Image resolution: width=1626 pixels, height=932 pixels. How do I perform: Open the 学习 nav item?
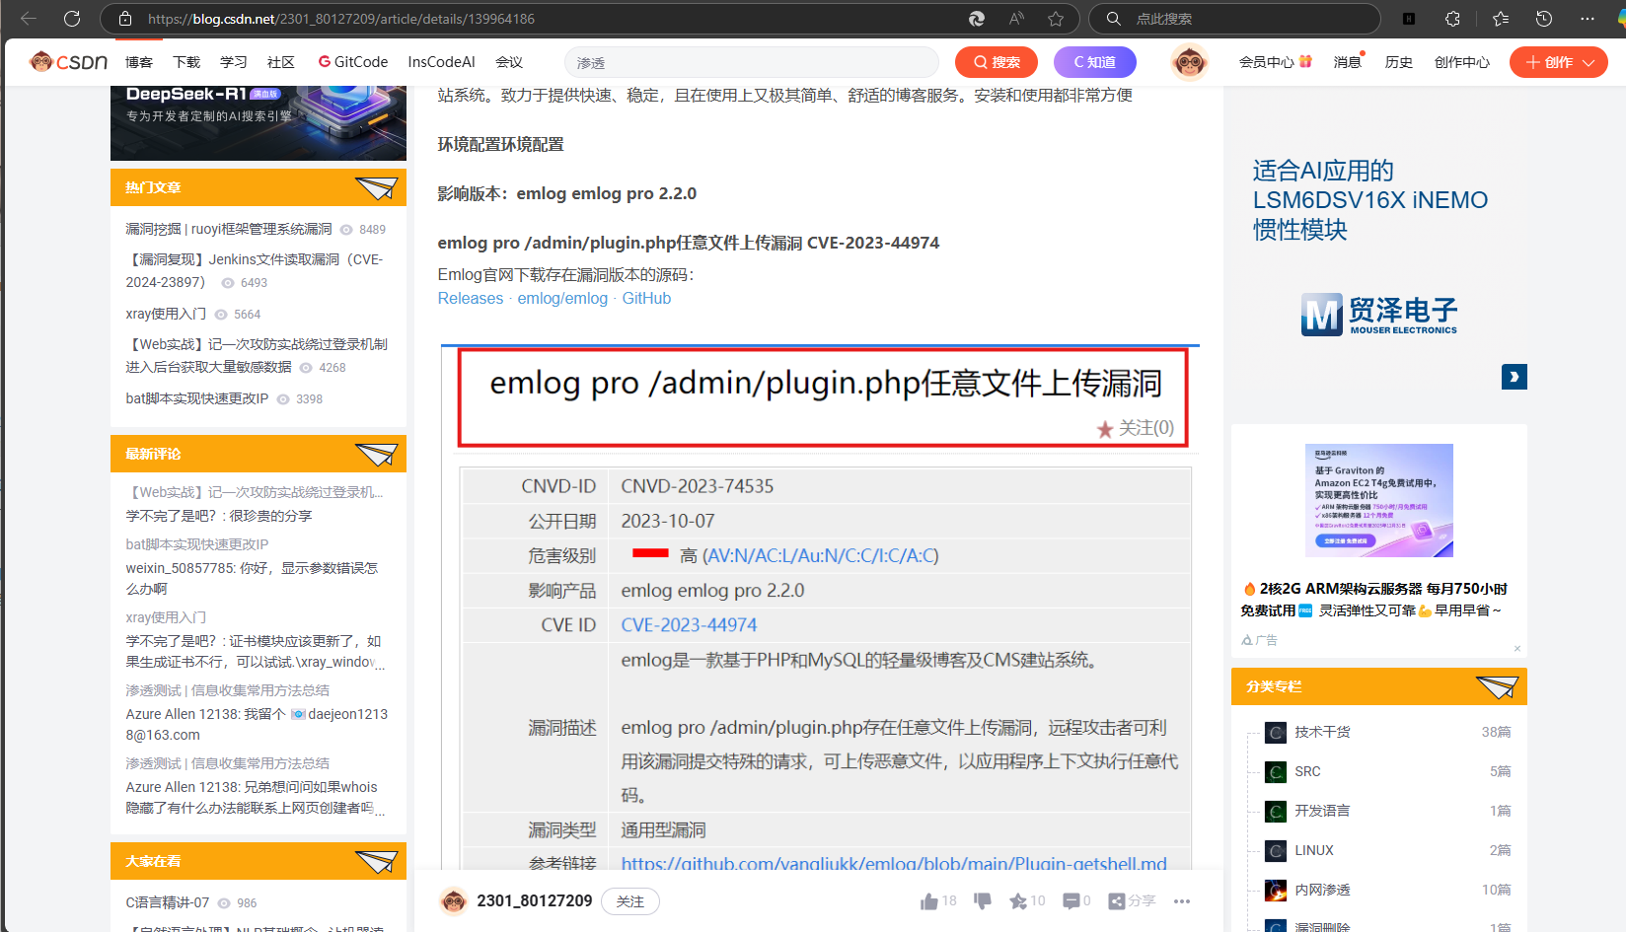pos(234,62)
